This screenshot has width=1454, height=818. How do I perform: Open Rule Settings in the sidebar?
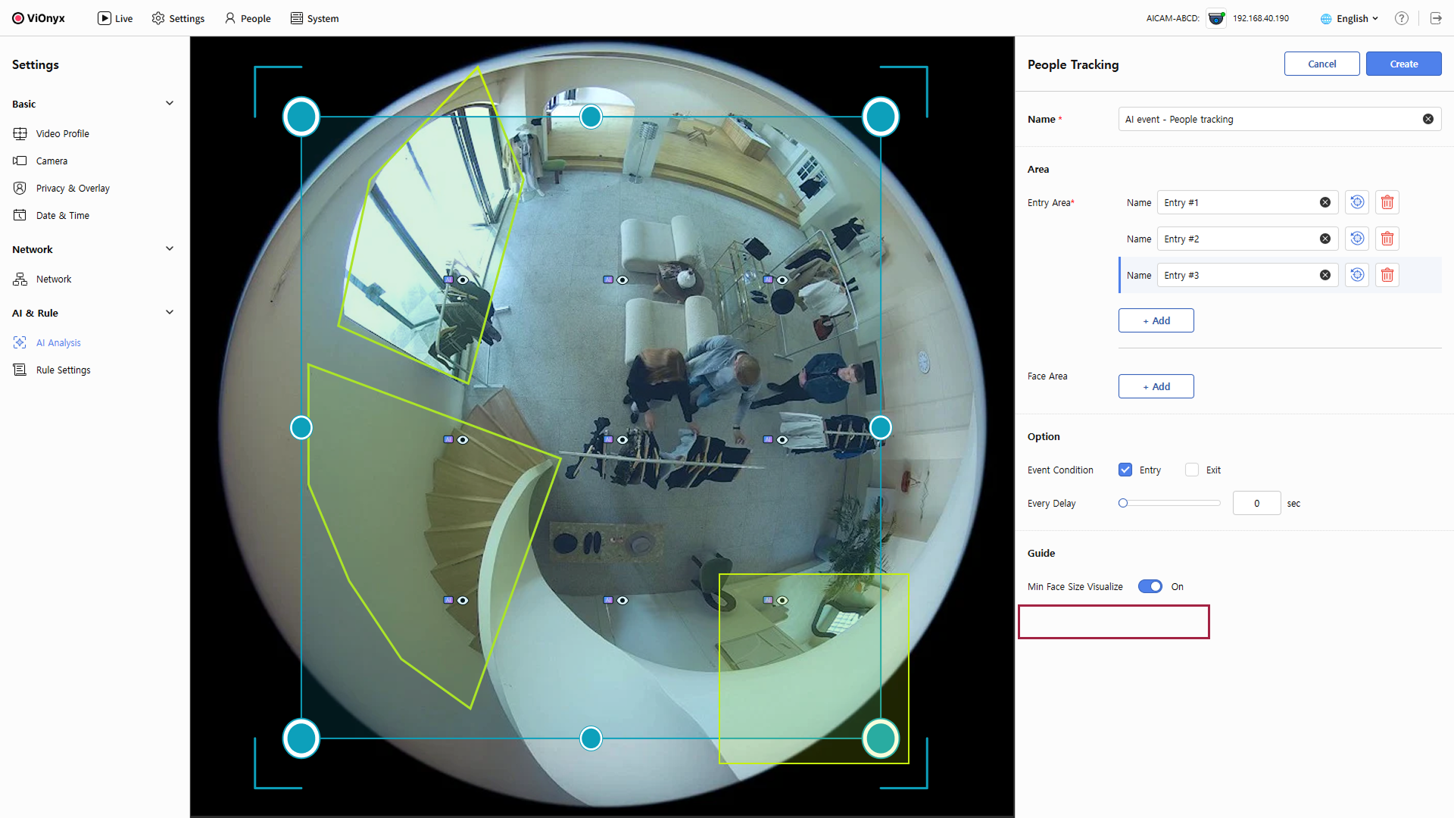click(x=63, y=370)
